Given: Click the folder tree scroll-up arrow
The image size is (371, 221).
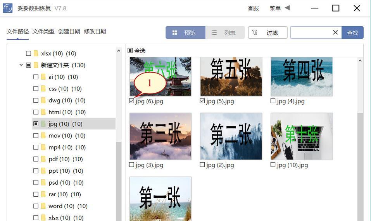Looking at the screenshot, I should click(x=119, y=51).
